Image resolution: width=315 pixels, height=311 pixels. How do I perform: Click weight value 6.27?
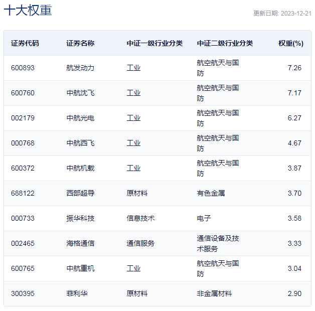click(x=294, y=118)
